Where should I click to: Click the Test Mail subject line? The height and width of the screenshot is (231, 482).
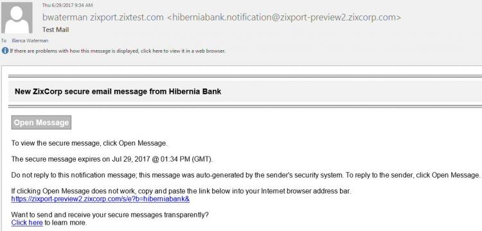pos(55,30)
